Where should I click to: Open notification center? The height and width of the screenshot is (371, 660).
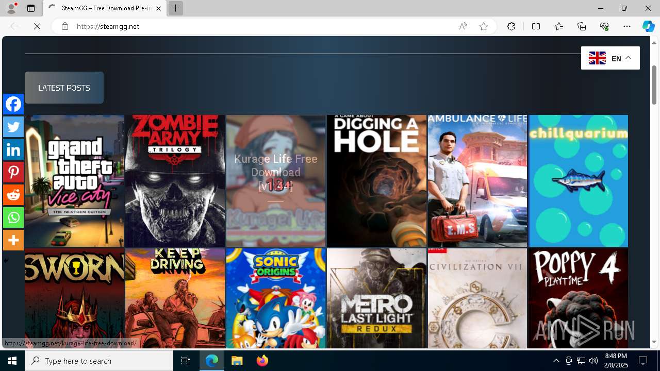pos(643,361)
